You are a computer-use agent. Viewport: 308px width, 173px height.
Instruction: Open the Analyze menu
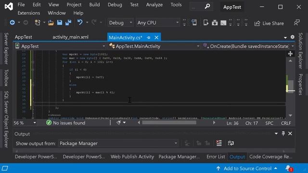154,5
